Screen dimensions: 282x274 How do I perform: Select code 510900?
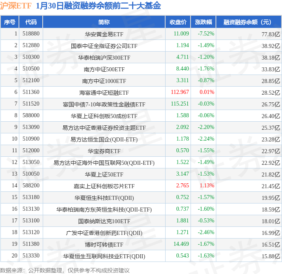(31, 139)
